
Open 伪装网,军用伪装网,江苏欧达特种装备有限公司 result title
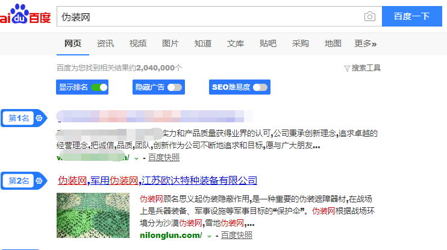157,181
